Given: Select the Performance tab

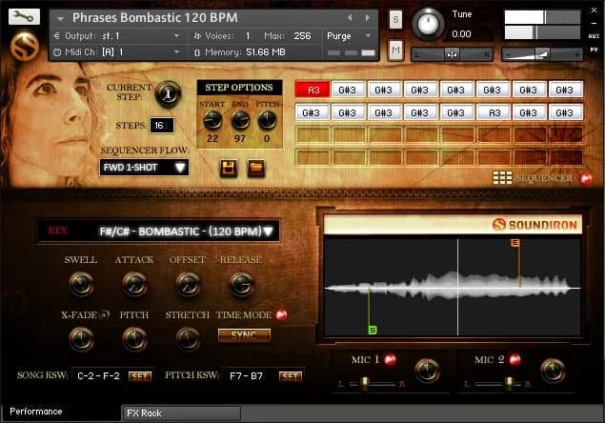Looking at the screenshot, I should pos(36,412).
